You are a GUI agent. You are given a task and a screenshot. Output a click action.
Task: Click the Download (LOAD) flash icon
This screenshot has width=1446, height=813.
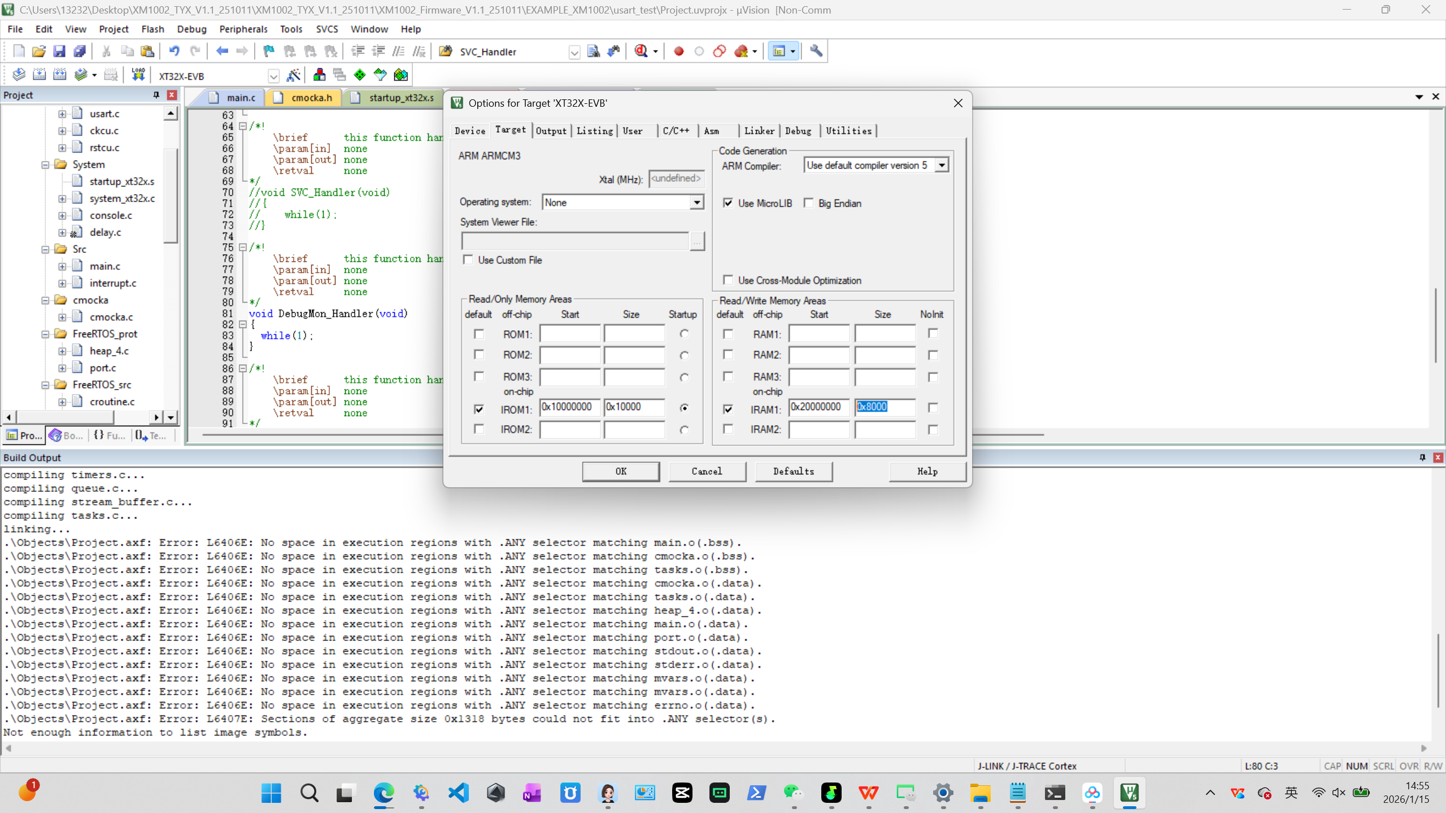pyautogui.click(x=138, y=75)
